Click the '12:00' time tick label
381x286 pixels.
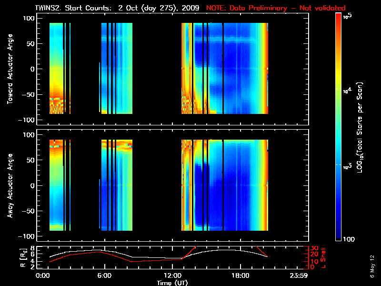click(x=172, y=276)
